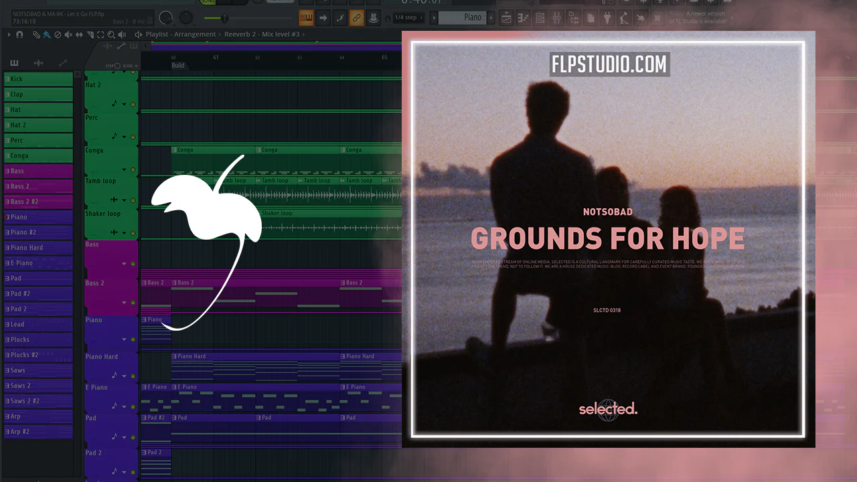Image resolution: width=857 pixels, height=482 pixels.
Task: Open the Tamb loop track dropdown arrow
Action: (x=124, y=200)
